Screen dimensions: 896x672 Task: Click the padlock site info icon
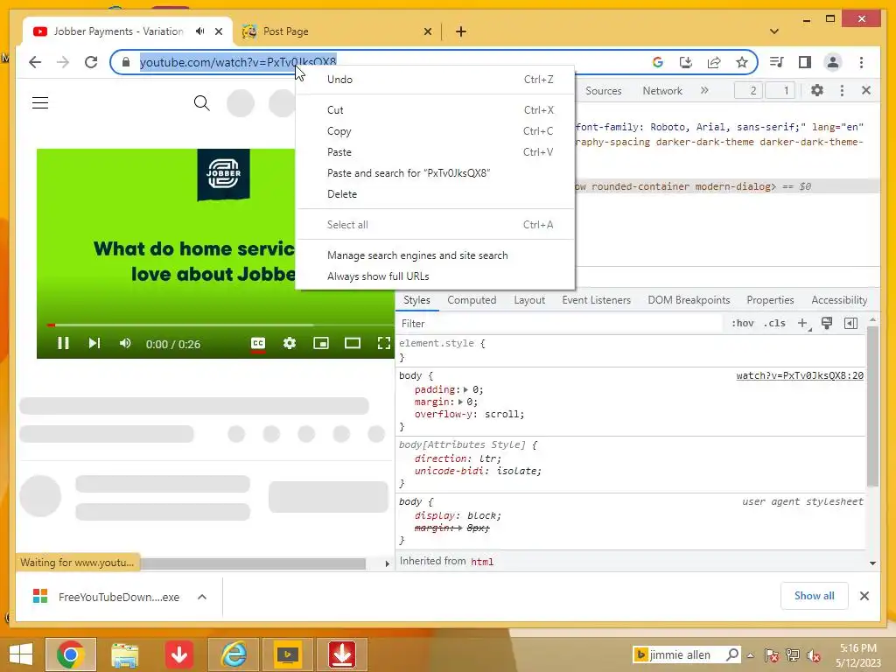click(126, 62)
